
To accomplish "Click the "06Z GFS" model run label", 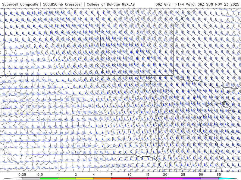I will pyautogui.click(x=163, y=4).
